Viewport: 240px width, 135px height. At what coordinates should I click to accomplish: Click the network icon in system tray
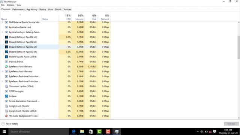(x=210, y=132)
